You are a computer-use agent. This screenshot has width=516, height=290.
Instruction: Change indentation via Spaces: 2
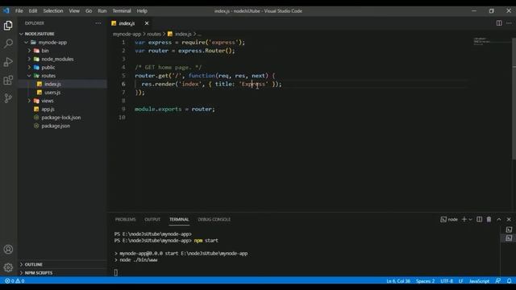tap(425, 281)
